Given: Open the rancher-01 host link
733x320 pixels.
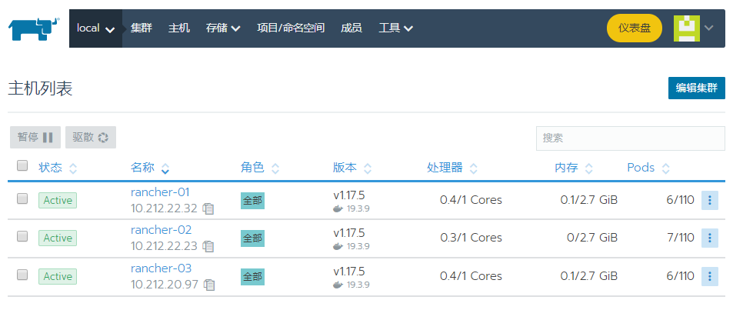Looking at the screenshot, I should coord(160,192).
